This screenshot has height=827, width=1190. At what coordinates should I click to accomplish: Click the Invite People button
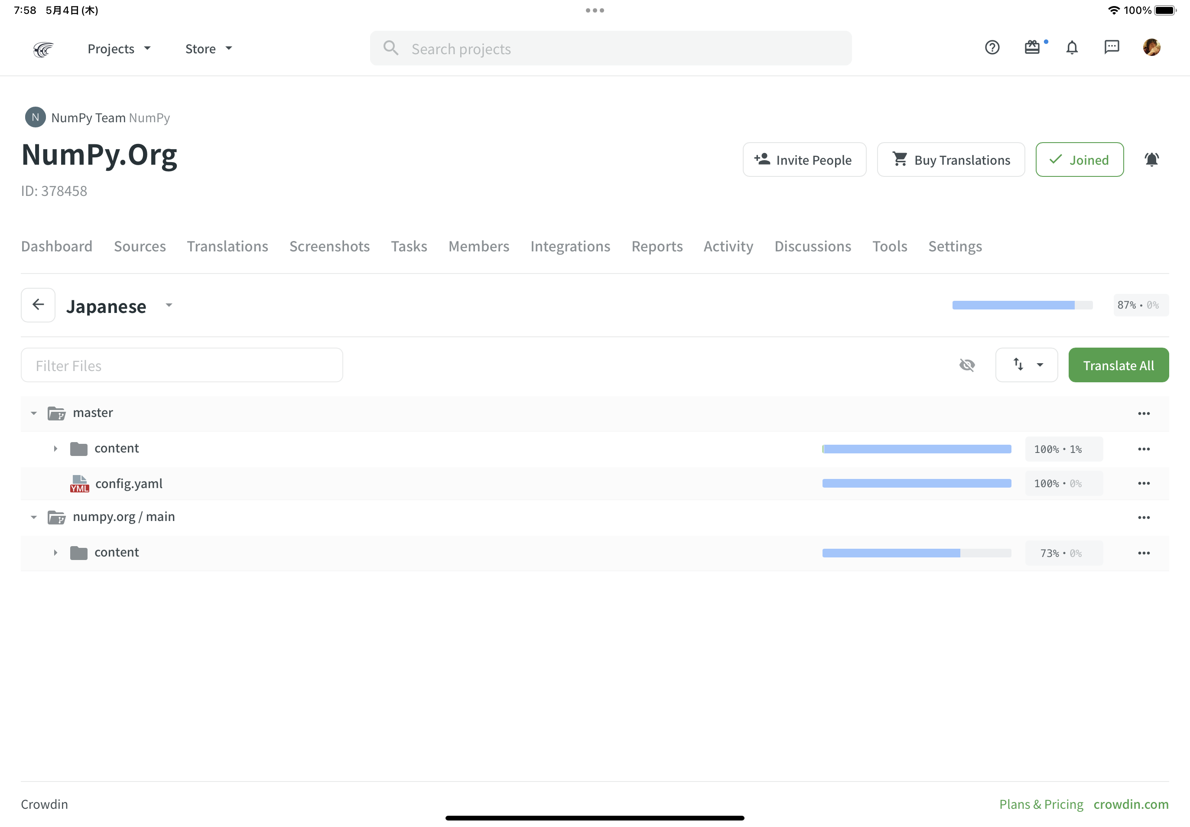coord(804,160)
